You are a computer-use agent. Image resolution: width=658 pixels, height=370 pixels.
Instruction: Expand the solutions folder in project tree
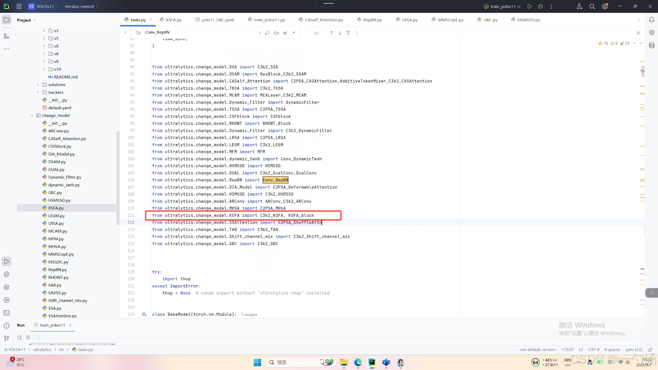38,85
